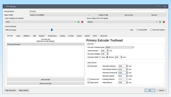The width and height of the screenshot is (171, 97).
Task: Confirm settings with the OK button
Action: coord(150,90)
